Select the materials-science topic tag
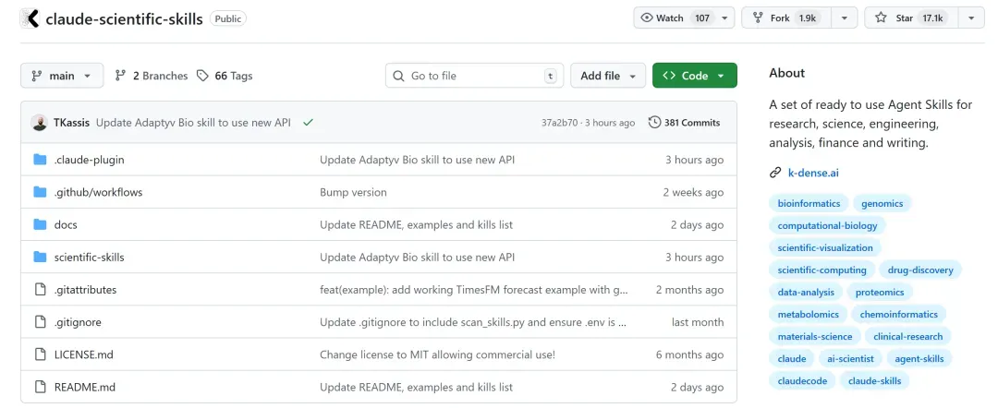 [x=815, y=336]
